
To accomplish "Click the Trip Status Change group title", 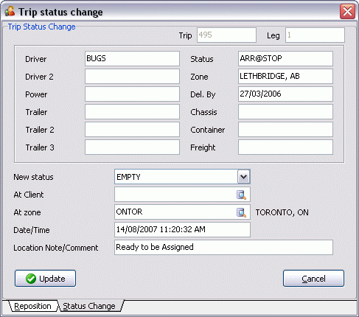I will click(41, 27).
